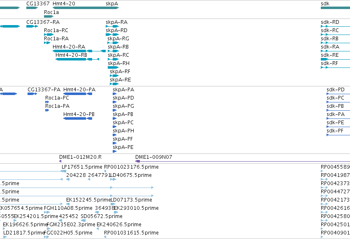Click the Roc1a-RA transcript label
The height and width of the screenshot is (239, 350).
tap(56, 39)
